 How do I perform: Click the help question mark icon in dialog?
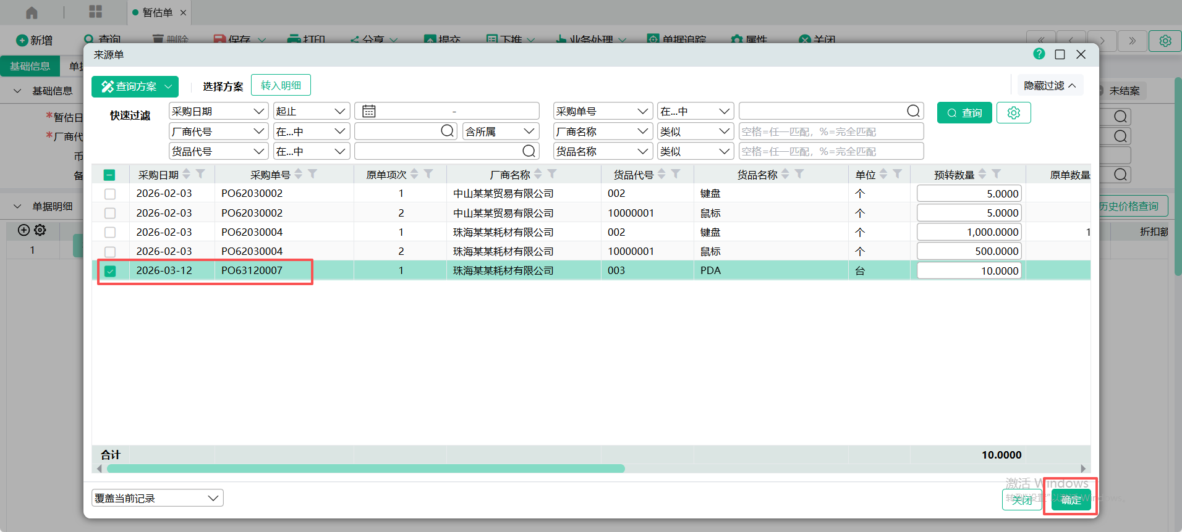click(x=1039, y=54)
